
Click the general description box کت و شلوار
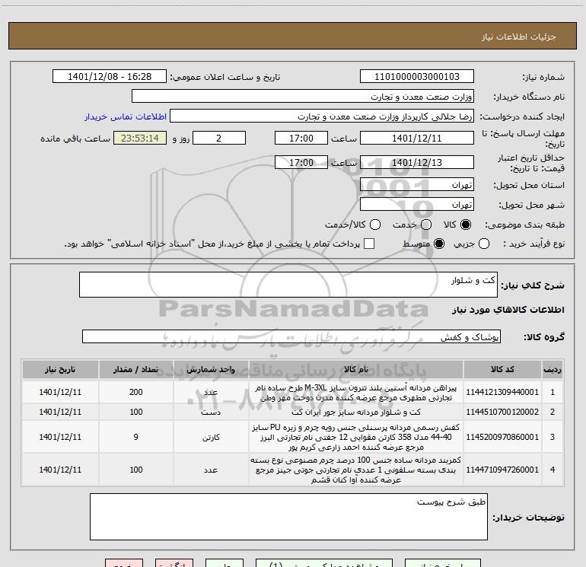(x=288, y=285)
